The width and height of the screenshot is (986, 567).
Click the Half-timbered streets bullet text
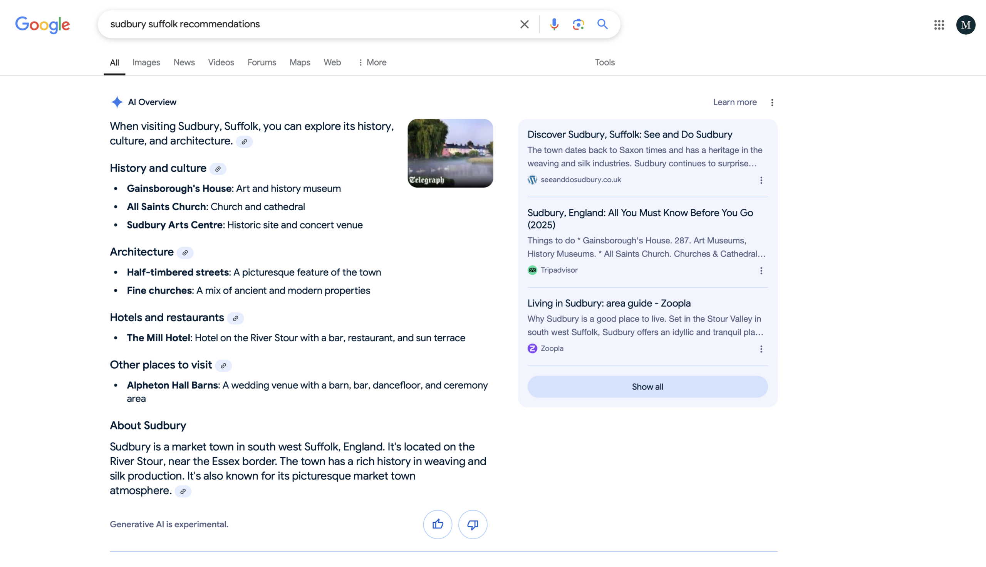tap(254, 273)
